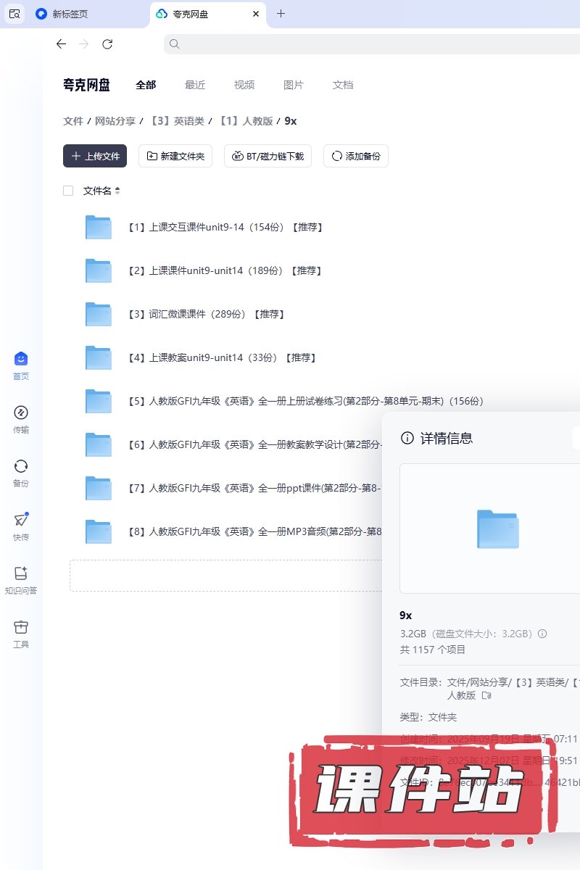The width and height of the screenshot is (580, 870).
Task: Open new browser tab with plus icon
Action: click(281, 14)
